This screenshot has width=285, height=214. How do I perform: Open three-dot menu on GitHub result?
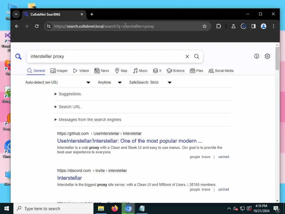click(x=214, y=157)
